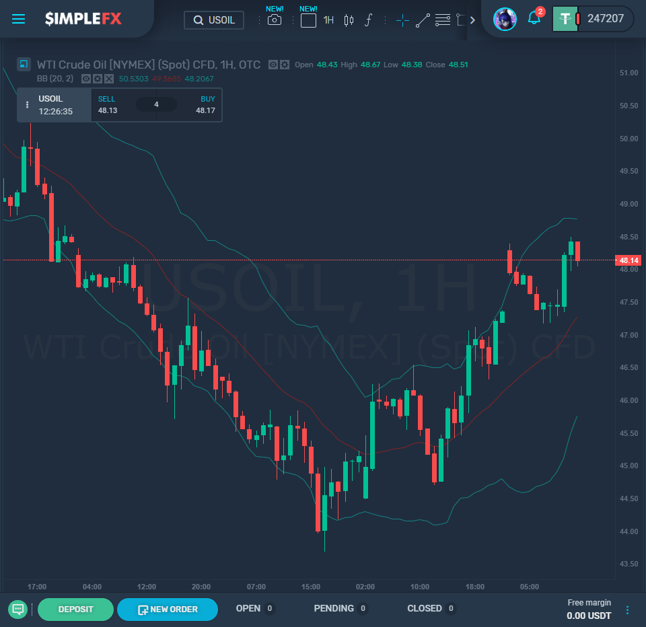This screenshot has height=627, width=646.
Task: Open the indicators function icon
Action: [x=368, y=20]
